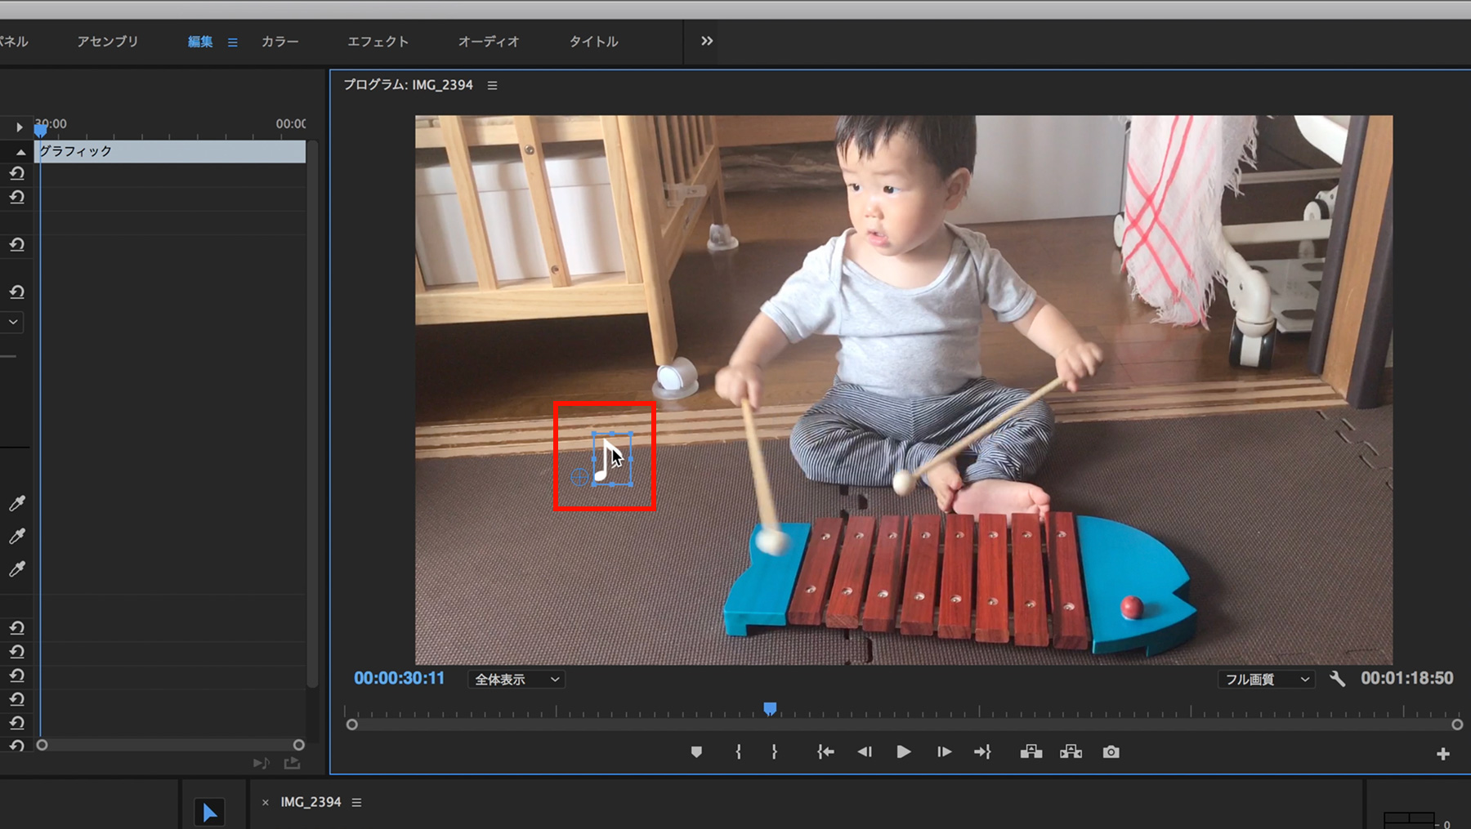The width and height of the screenshot is (1471, 829).
Task: Click the current timecode 00:00:30:11
Action: pyautogui.click(x=399, y=679)
